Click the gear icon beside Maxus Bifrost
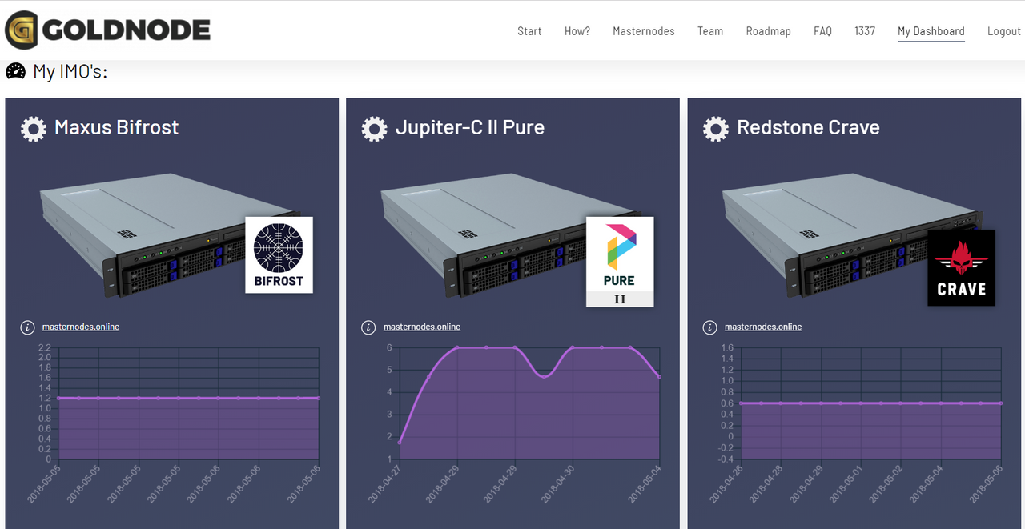The width and height of the screenshot is (1025, 529). pyautogui.click(x=34, y=129)
